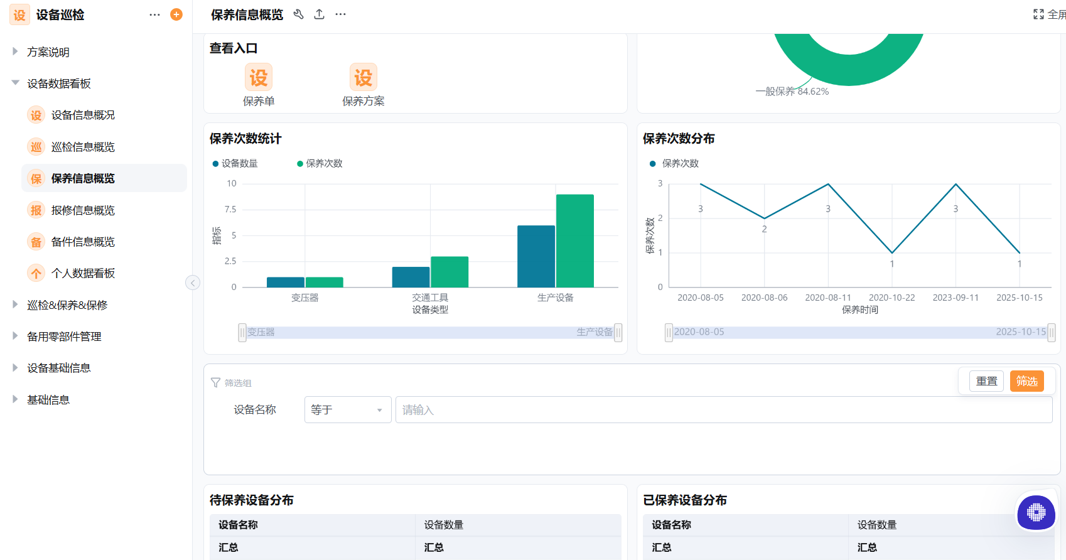
Task: Toggle the 设备数量 legend series
Action: coord(235,163)
